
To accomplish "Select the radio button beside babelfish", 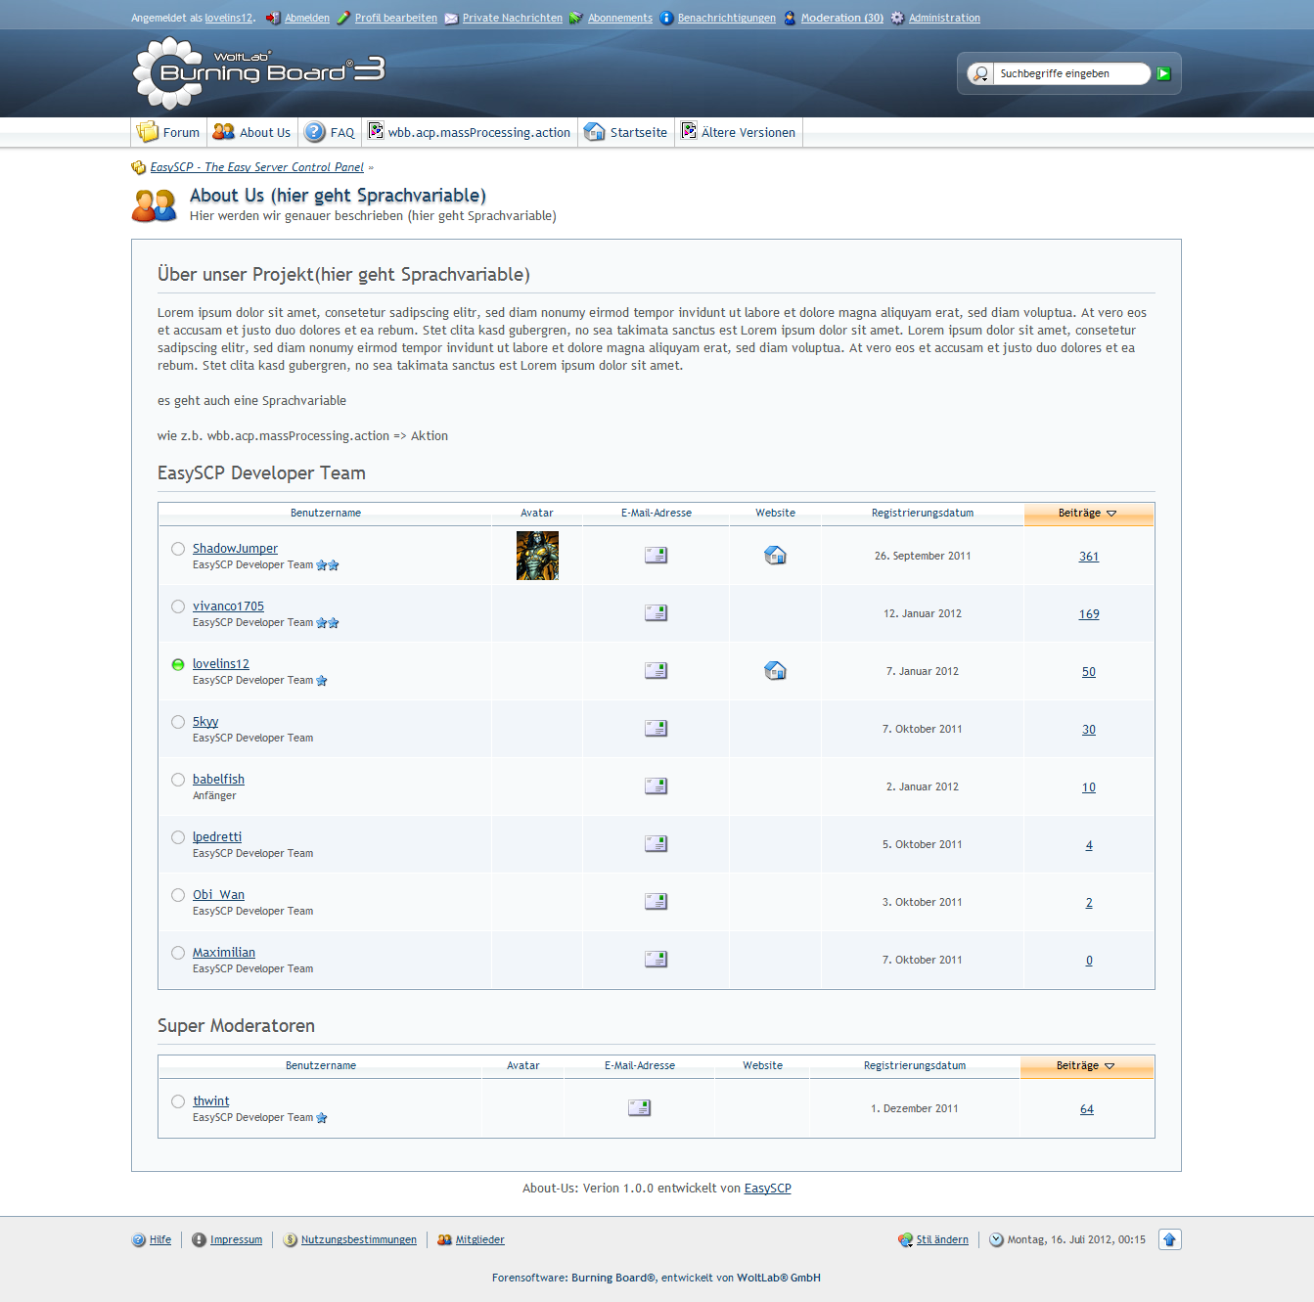I will 178,780.
